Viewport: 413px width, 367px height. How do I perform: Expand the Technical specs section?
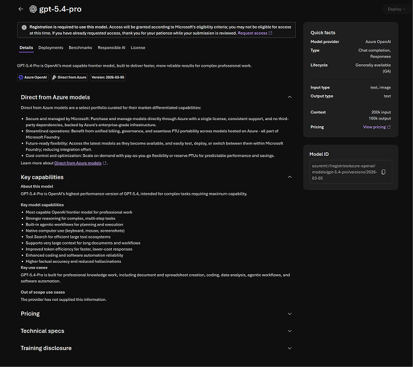[x=290, y=331]
